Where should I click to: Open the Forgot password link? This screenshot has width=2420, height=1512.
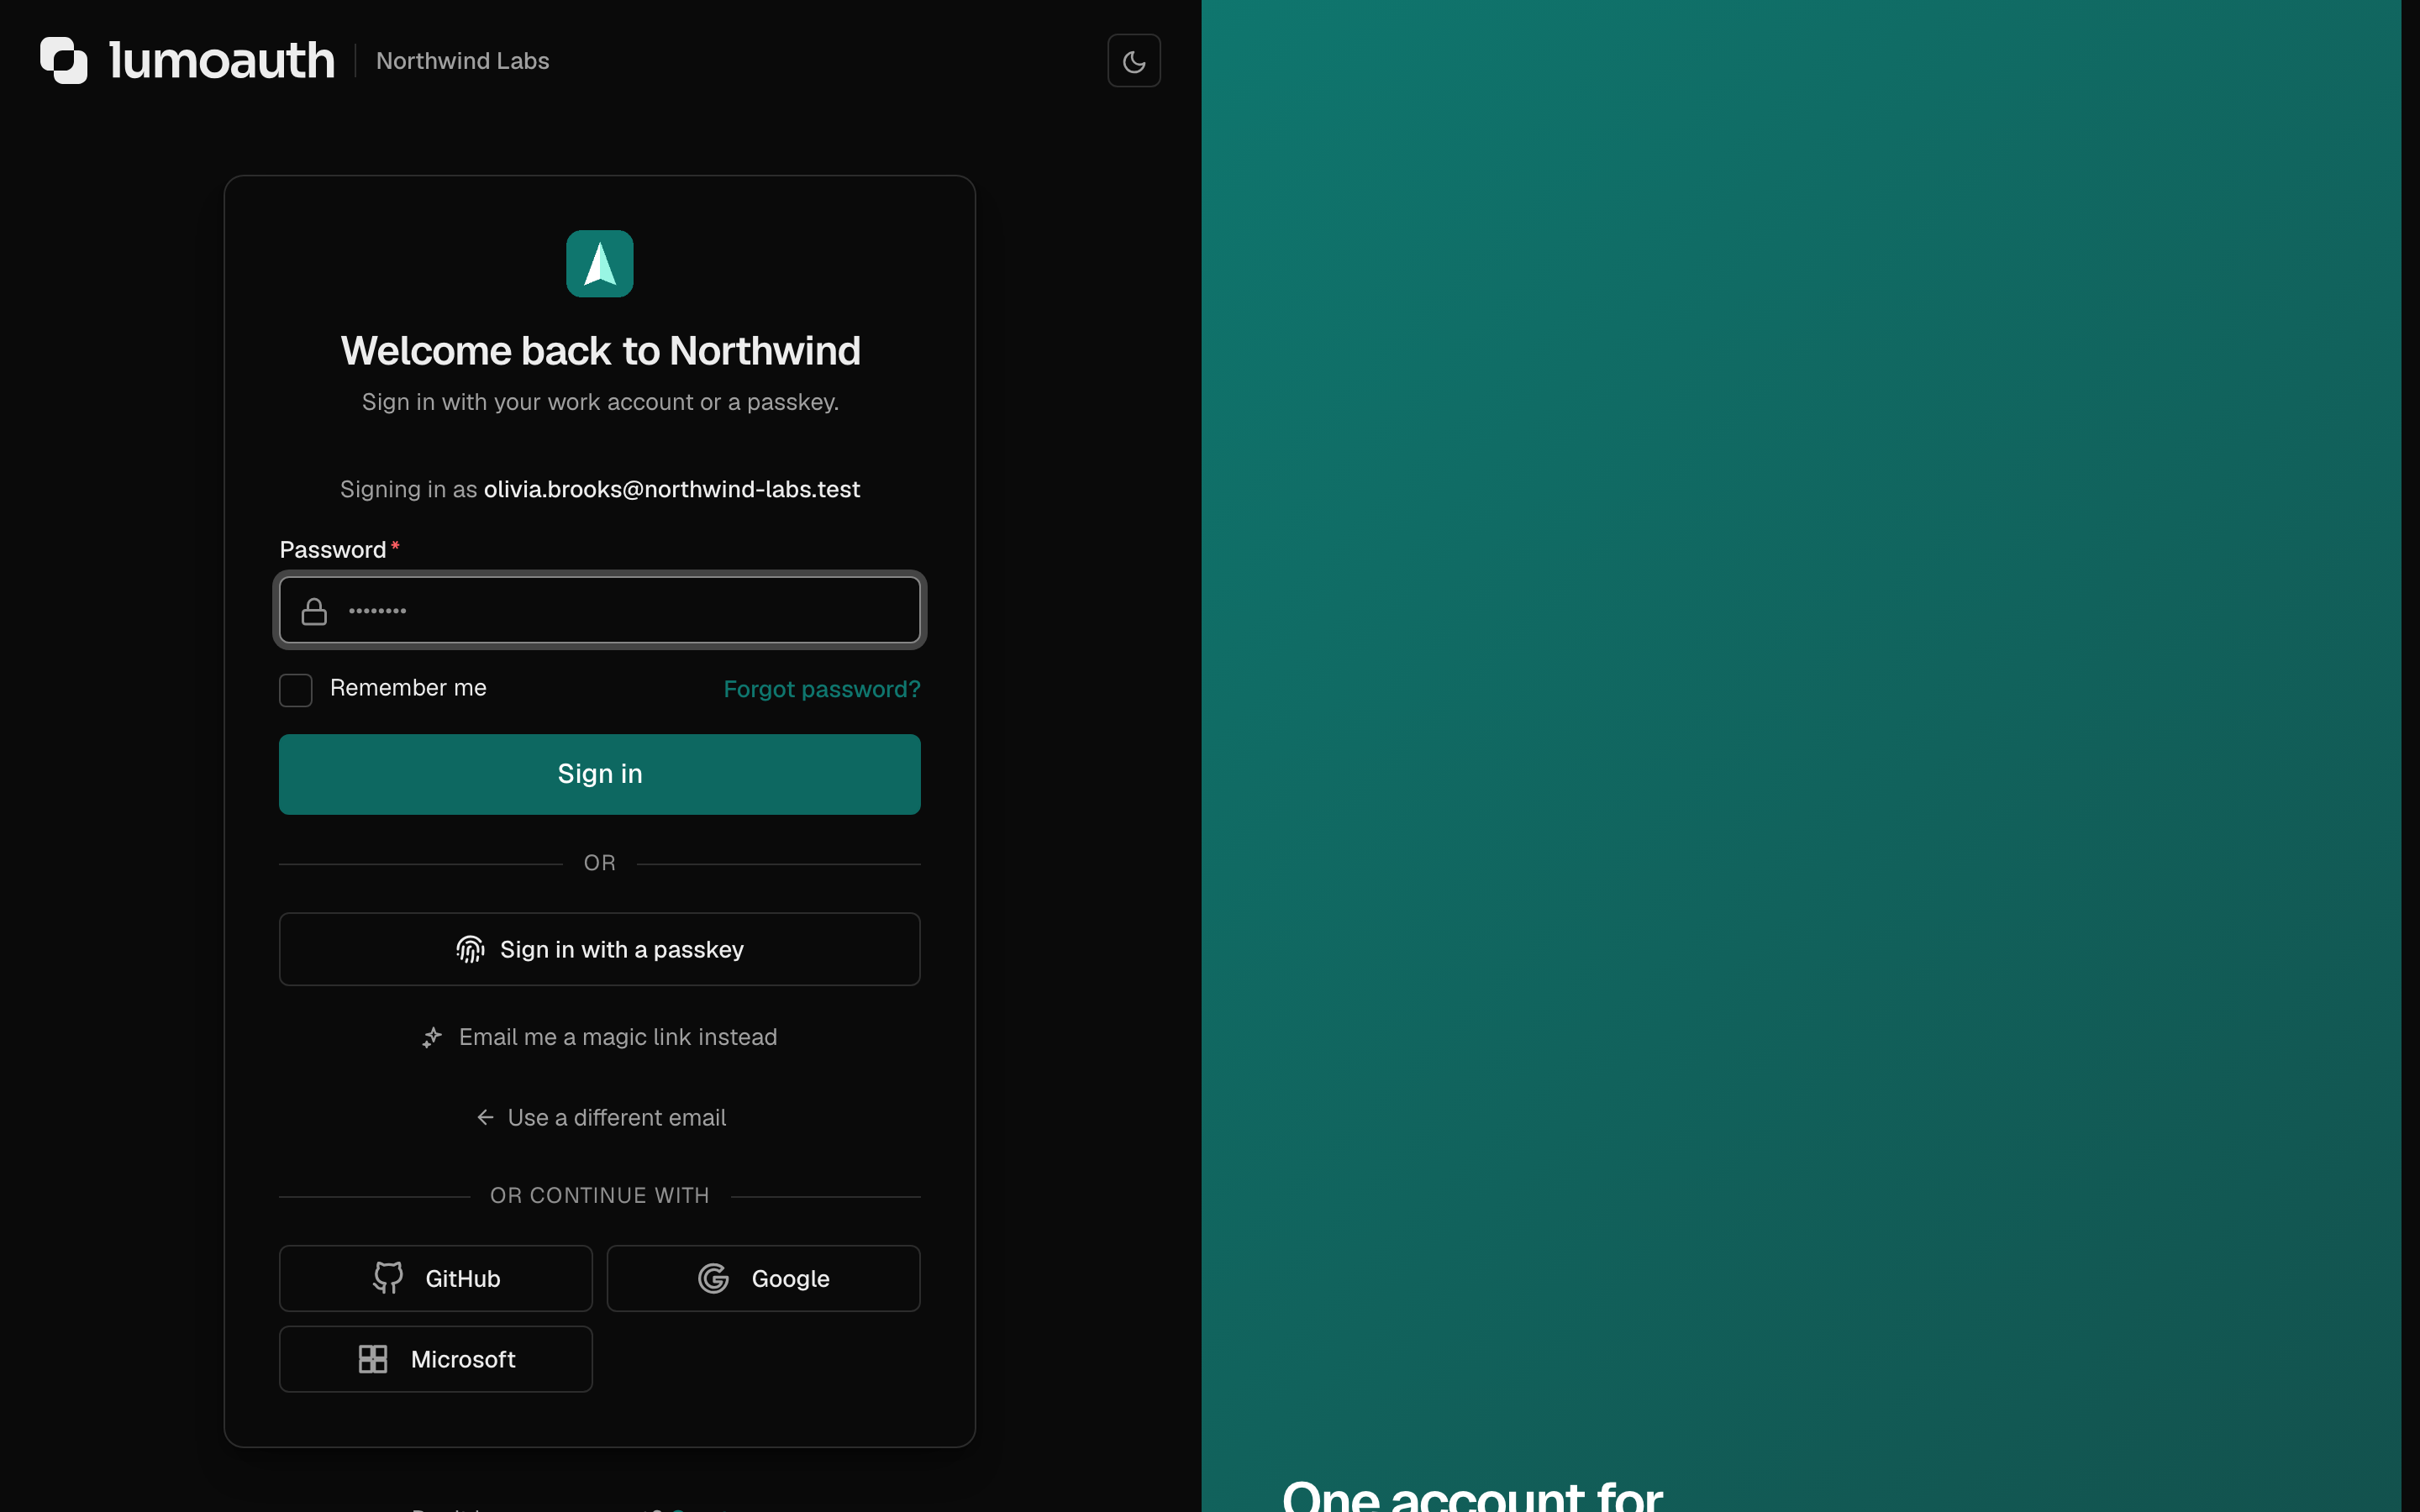tap(821, 689)
